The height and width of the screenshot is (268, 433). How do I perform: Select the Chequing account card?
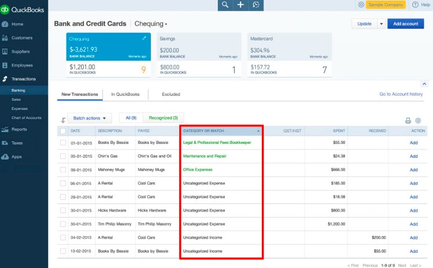pos(109,55)
